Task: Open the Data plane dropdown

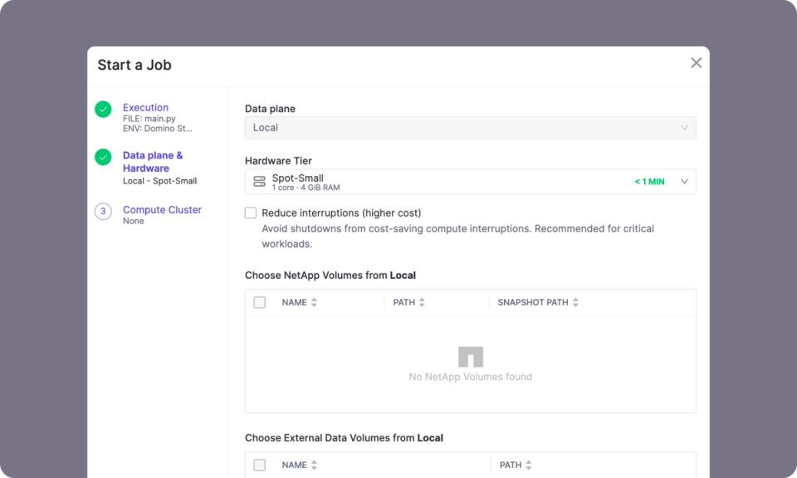Action: point(470,128)
